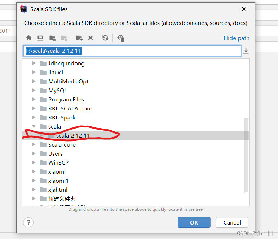Expand the WinSCP folder

(x=34, y=162)
